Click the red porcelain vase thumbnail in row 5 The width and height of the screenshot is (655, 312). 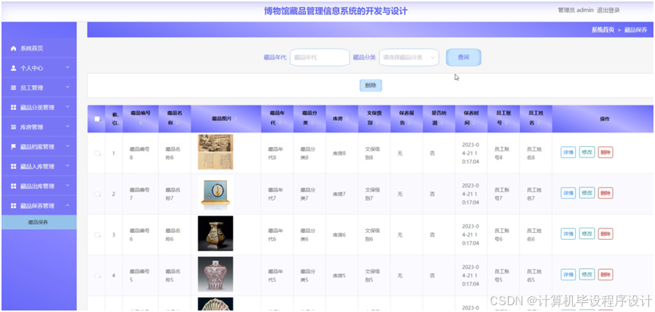click(x=216, y=274)
